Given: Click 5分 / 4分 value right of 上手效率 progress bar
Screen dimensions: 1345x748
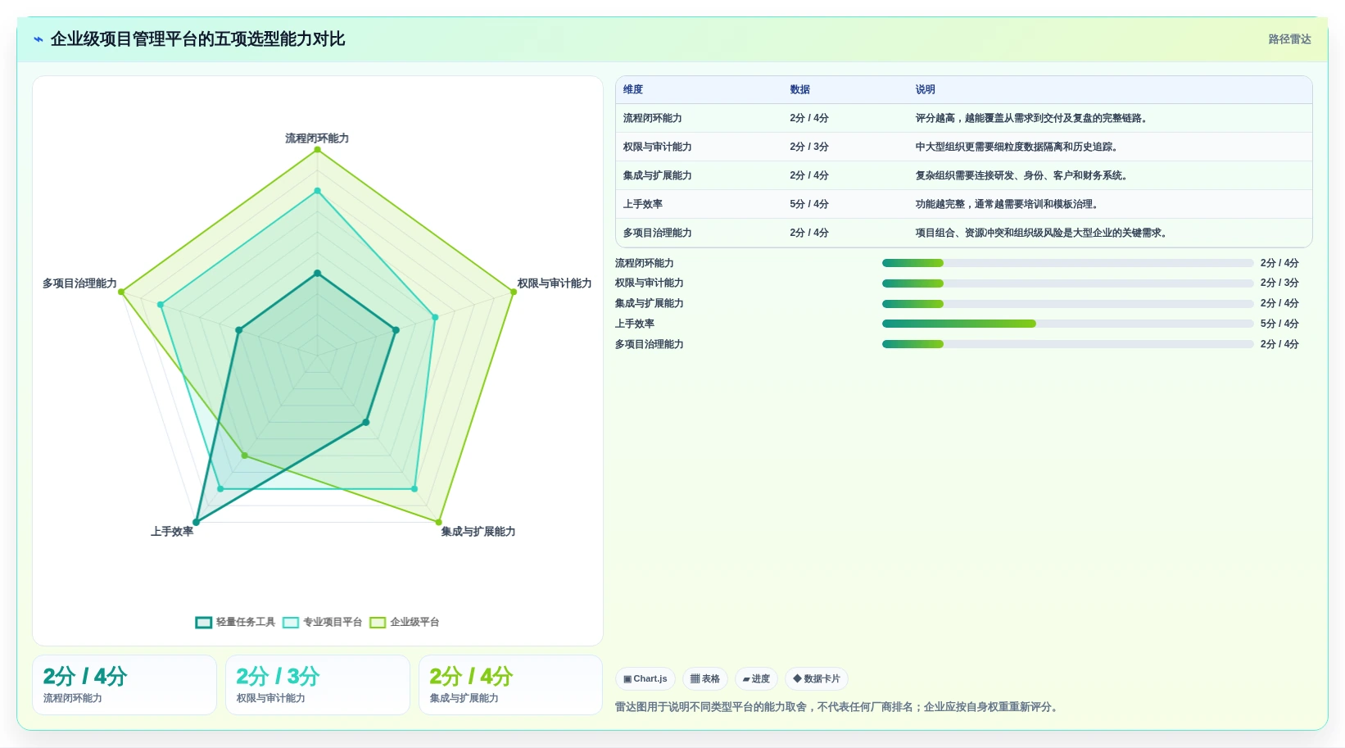Looking at the screenshot, I should click(1279, 324).
